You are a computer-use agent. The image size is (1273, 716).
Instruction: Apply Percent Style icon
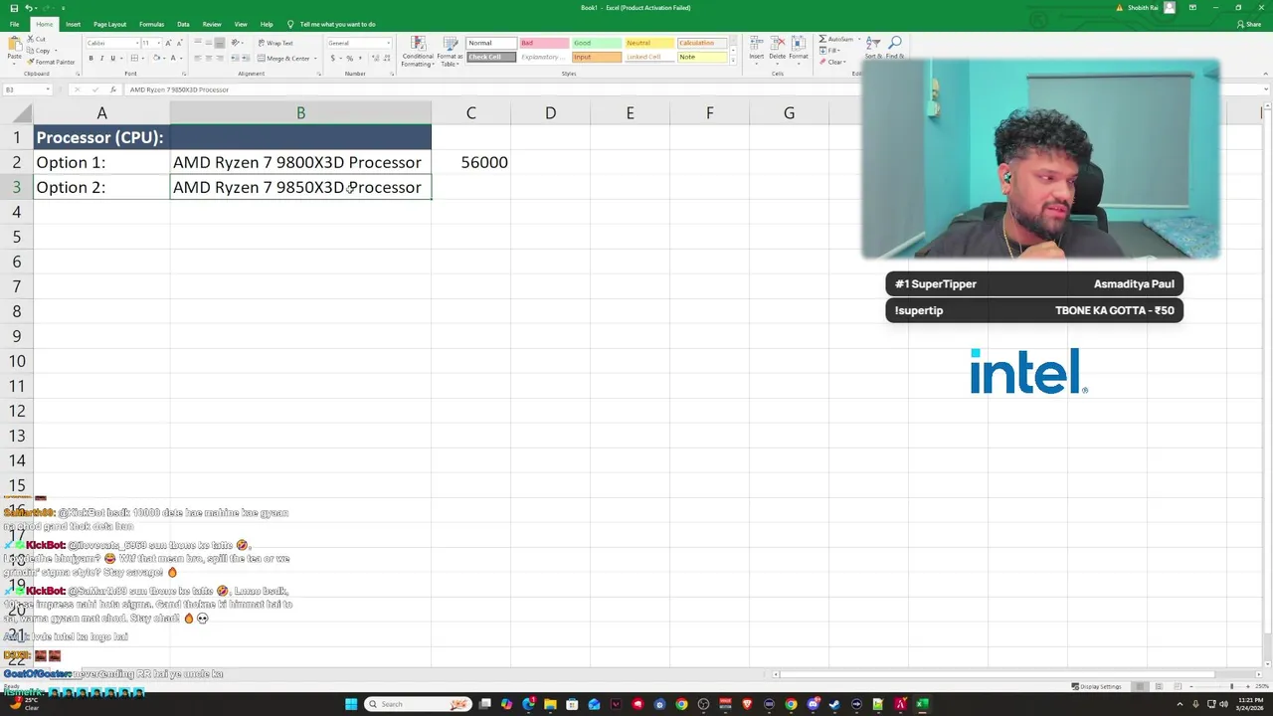tap(349, 58)
